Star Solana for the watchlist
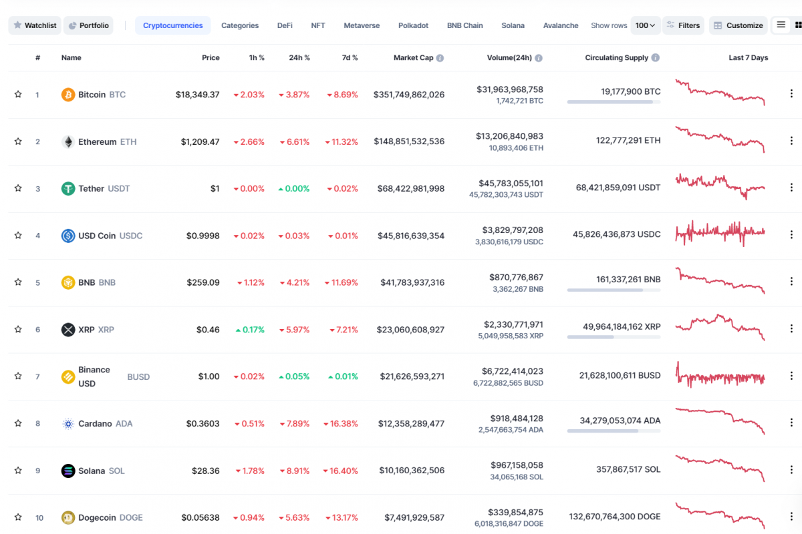Image resolution: width=802 pixels, height=534 pixels. [18, 471]
